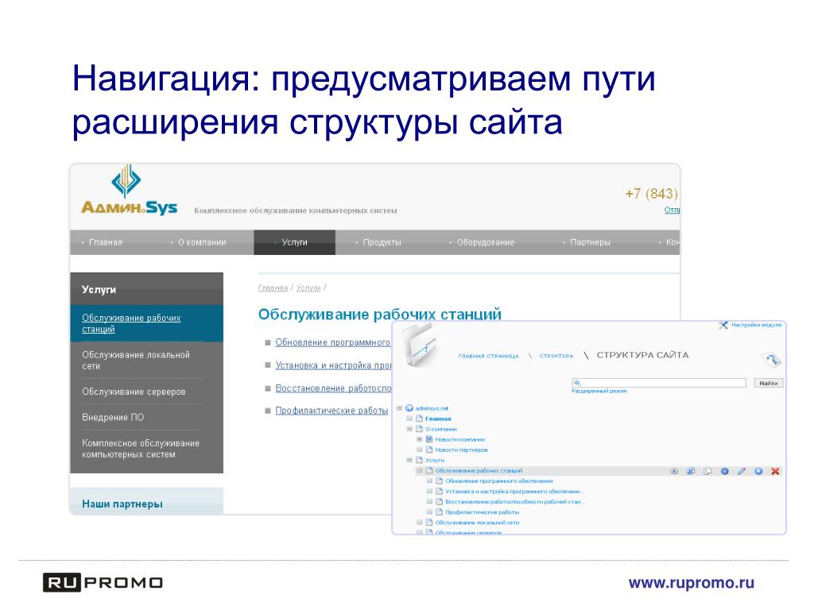
Task: Click the eye view icon in the highlighted row
Action: [674, 471]
